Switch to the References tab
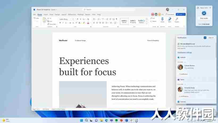Image resolution: width=218 pixels, height=123 pixels. [72, 14]
